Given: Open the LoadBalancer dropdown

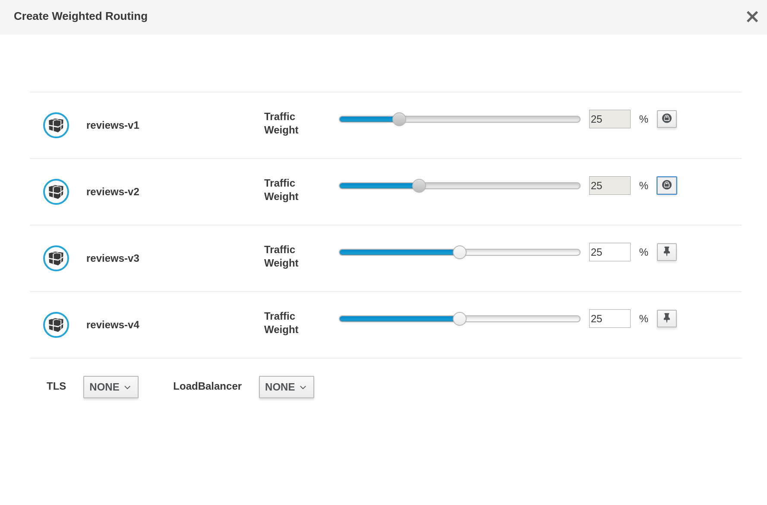Looking at the screenshot, I should [x=287, y=387].
